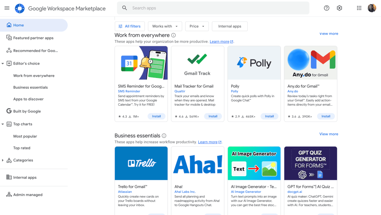
Task: Expand the Categories tree section
Action: (x=3, y=160)
